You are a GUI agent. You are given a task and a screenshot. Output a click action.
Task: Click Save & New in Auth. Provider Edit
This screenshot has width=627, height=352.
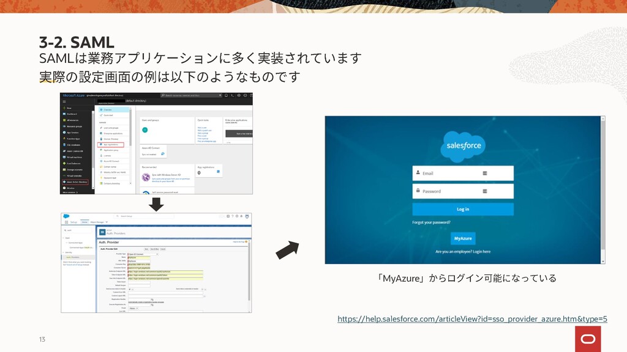155,249
